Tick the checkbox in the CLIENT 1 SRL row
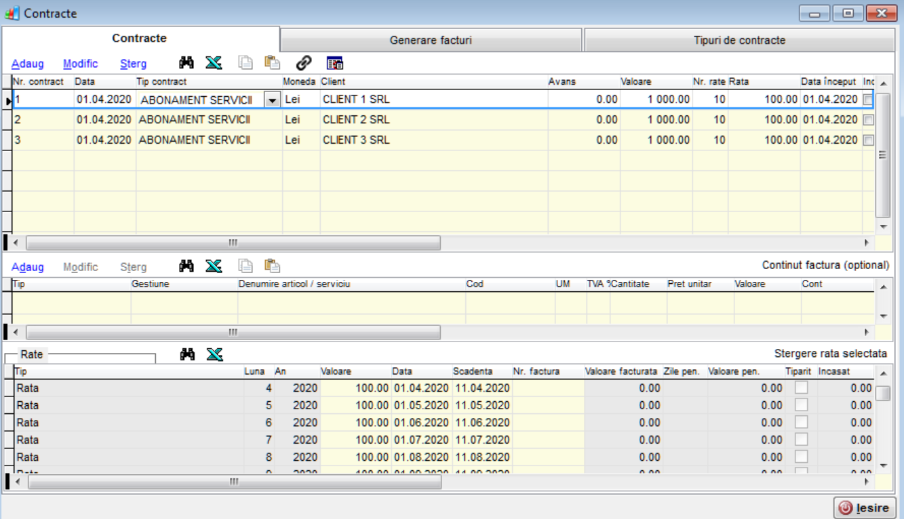 coord(868,100)
